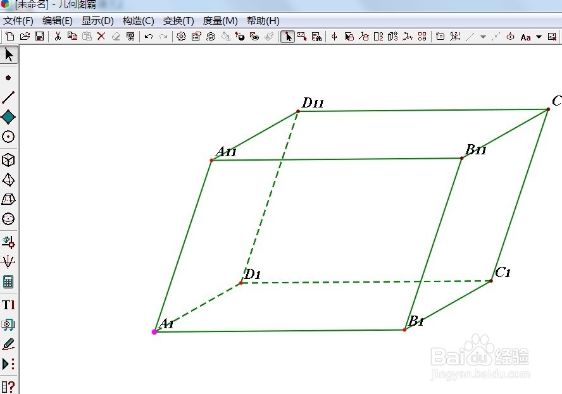Image resolution: width=562 pixels, height=394 pixels.
Task: Click the label A11 on the drawing
Action: 226,152
